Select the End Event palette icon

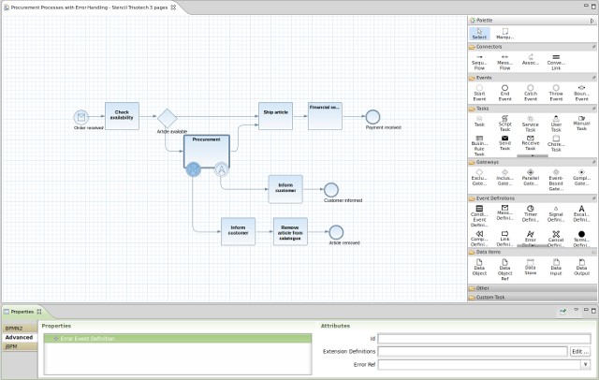click(x=504, y=91)
